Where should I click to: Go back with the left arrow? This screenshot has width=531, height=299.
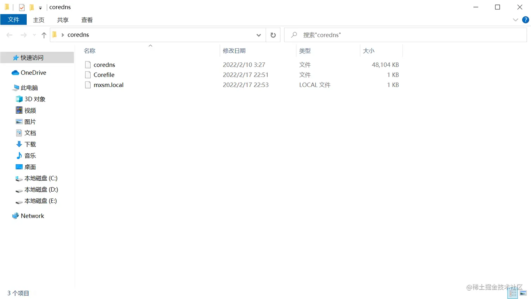tap(9, 35)
